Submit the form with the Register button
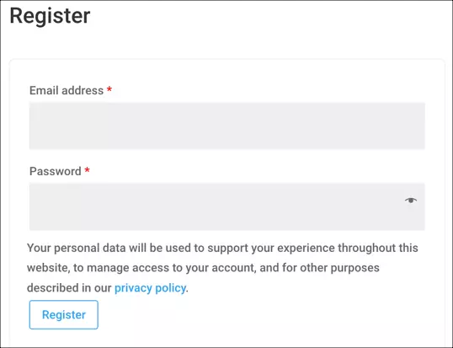This screenshot has width=453, height=348. [63, 314]
